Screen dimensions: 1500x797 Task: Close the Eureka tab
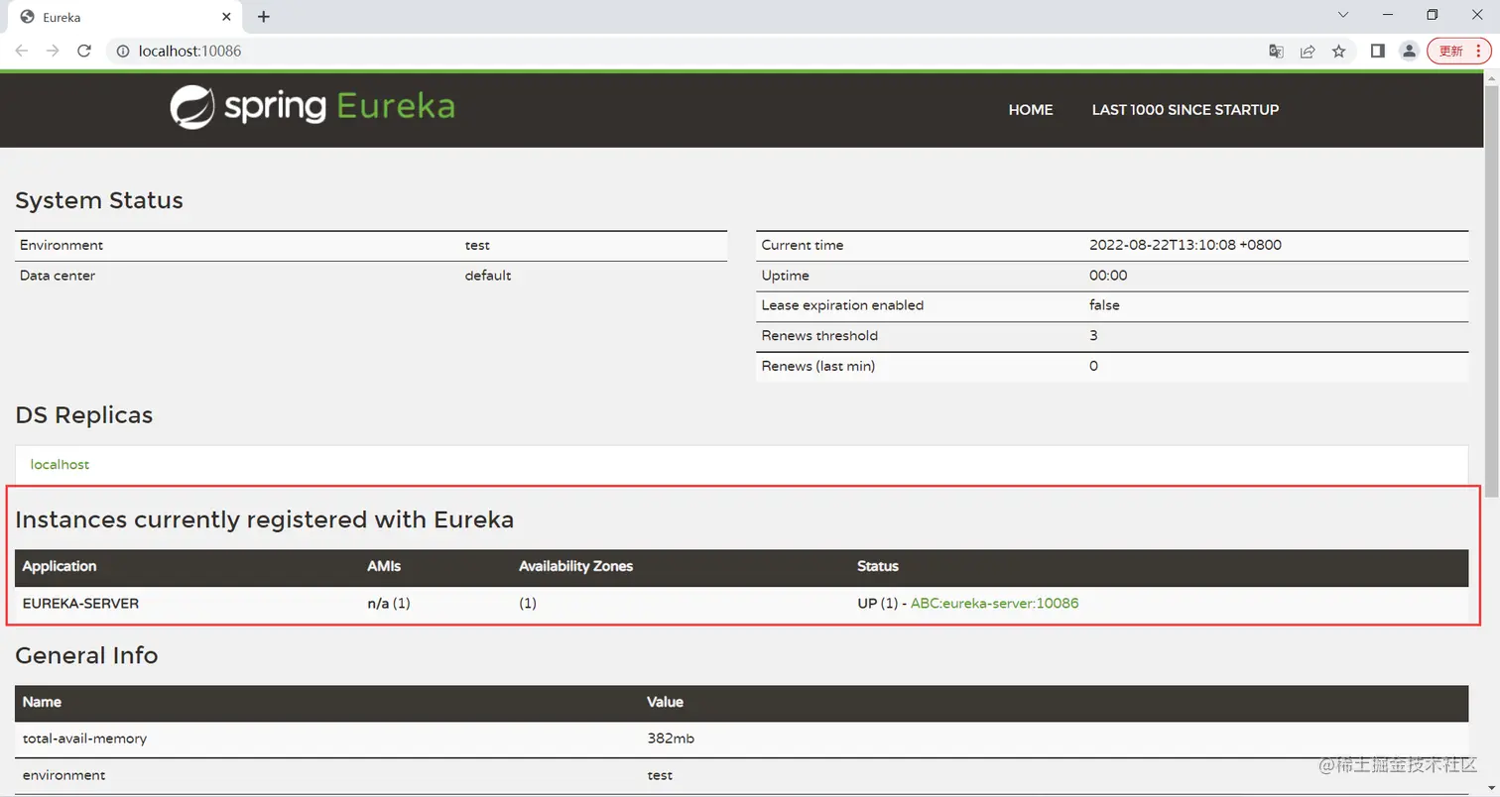(227, 17)
